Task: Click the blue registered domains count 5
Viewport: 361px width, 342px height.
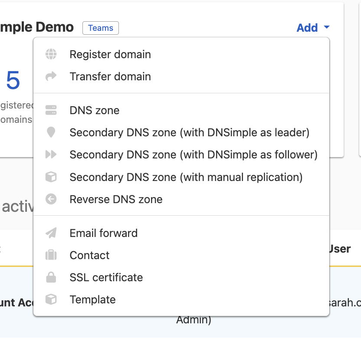Action: point(12,80)
